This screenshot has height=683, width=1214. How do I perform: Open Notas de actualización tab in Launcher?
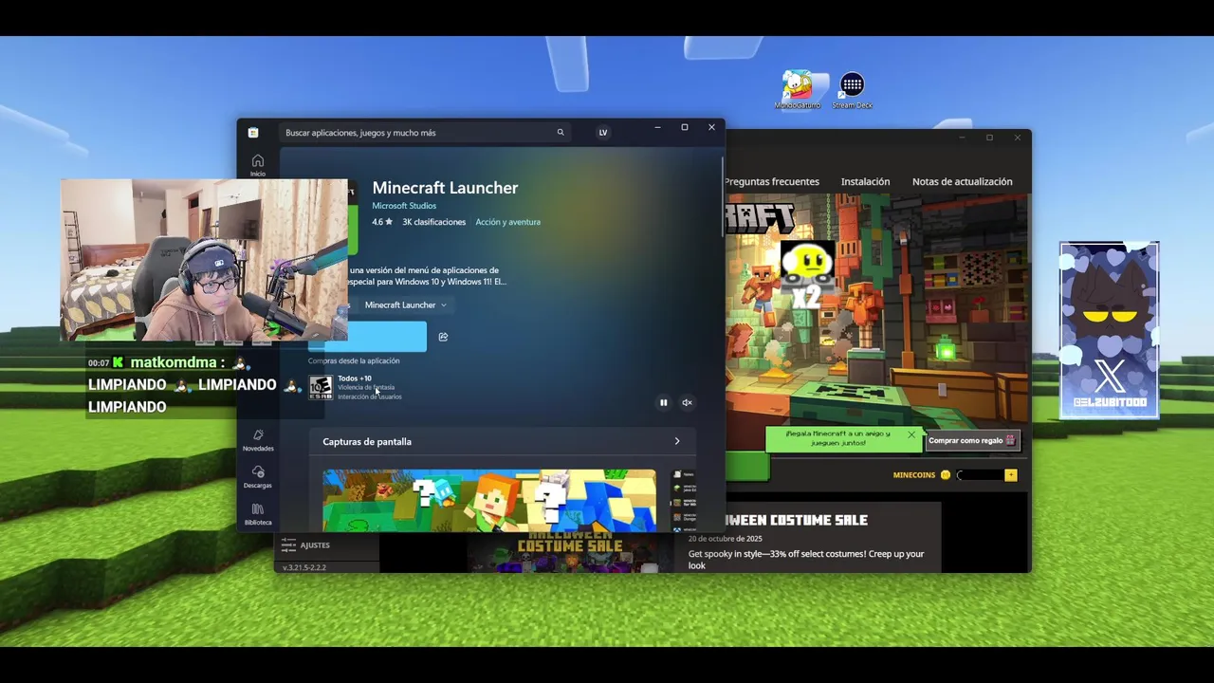[962, 181]
